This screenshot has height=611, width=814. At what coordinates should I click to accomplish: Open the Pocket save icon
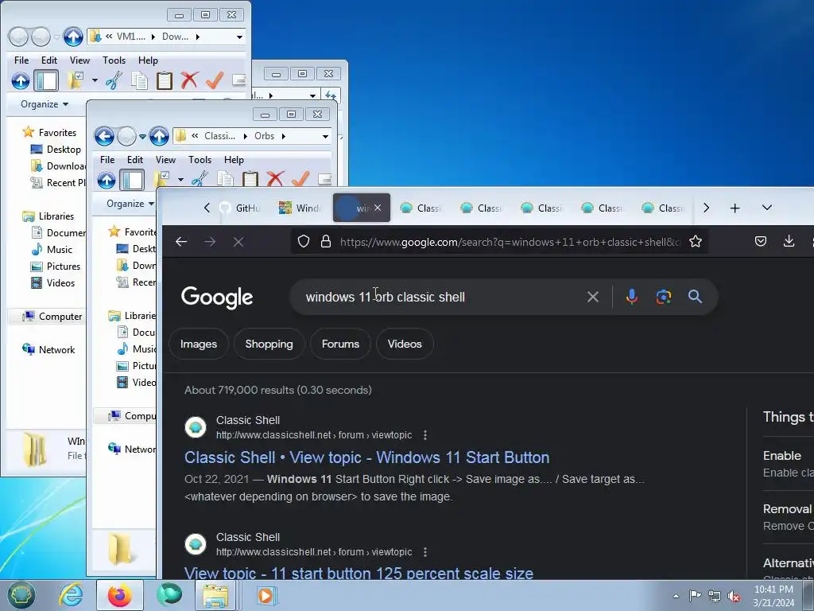pos(761,241)
